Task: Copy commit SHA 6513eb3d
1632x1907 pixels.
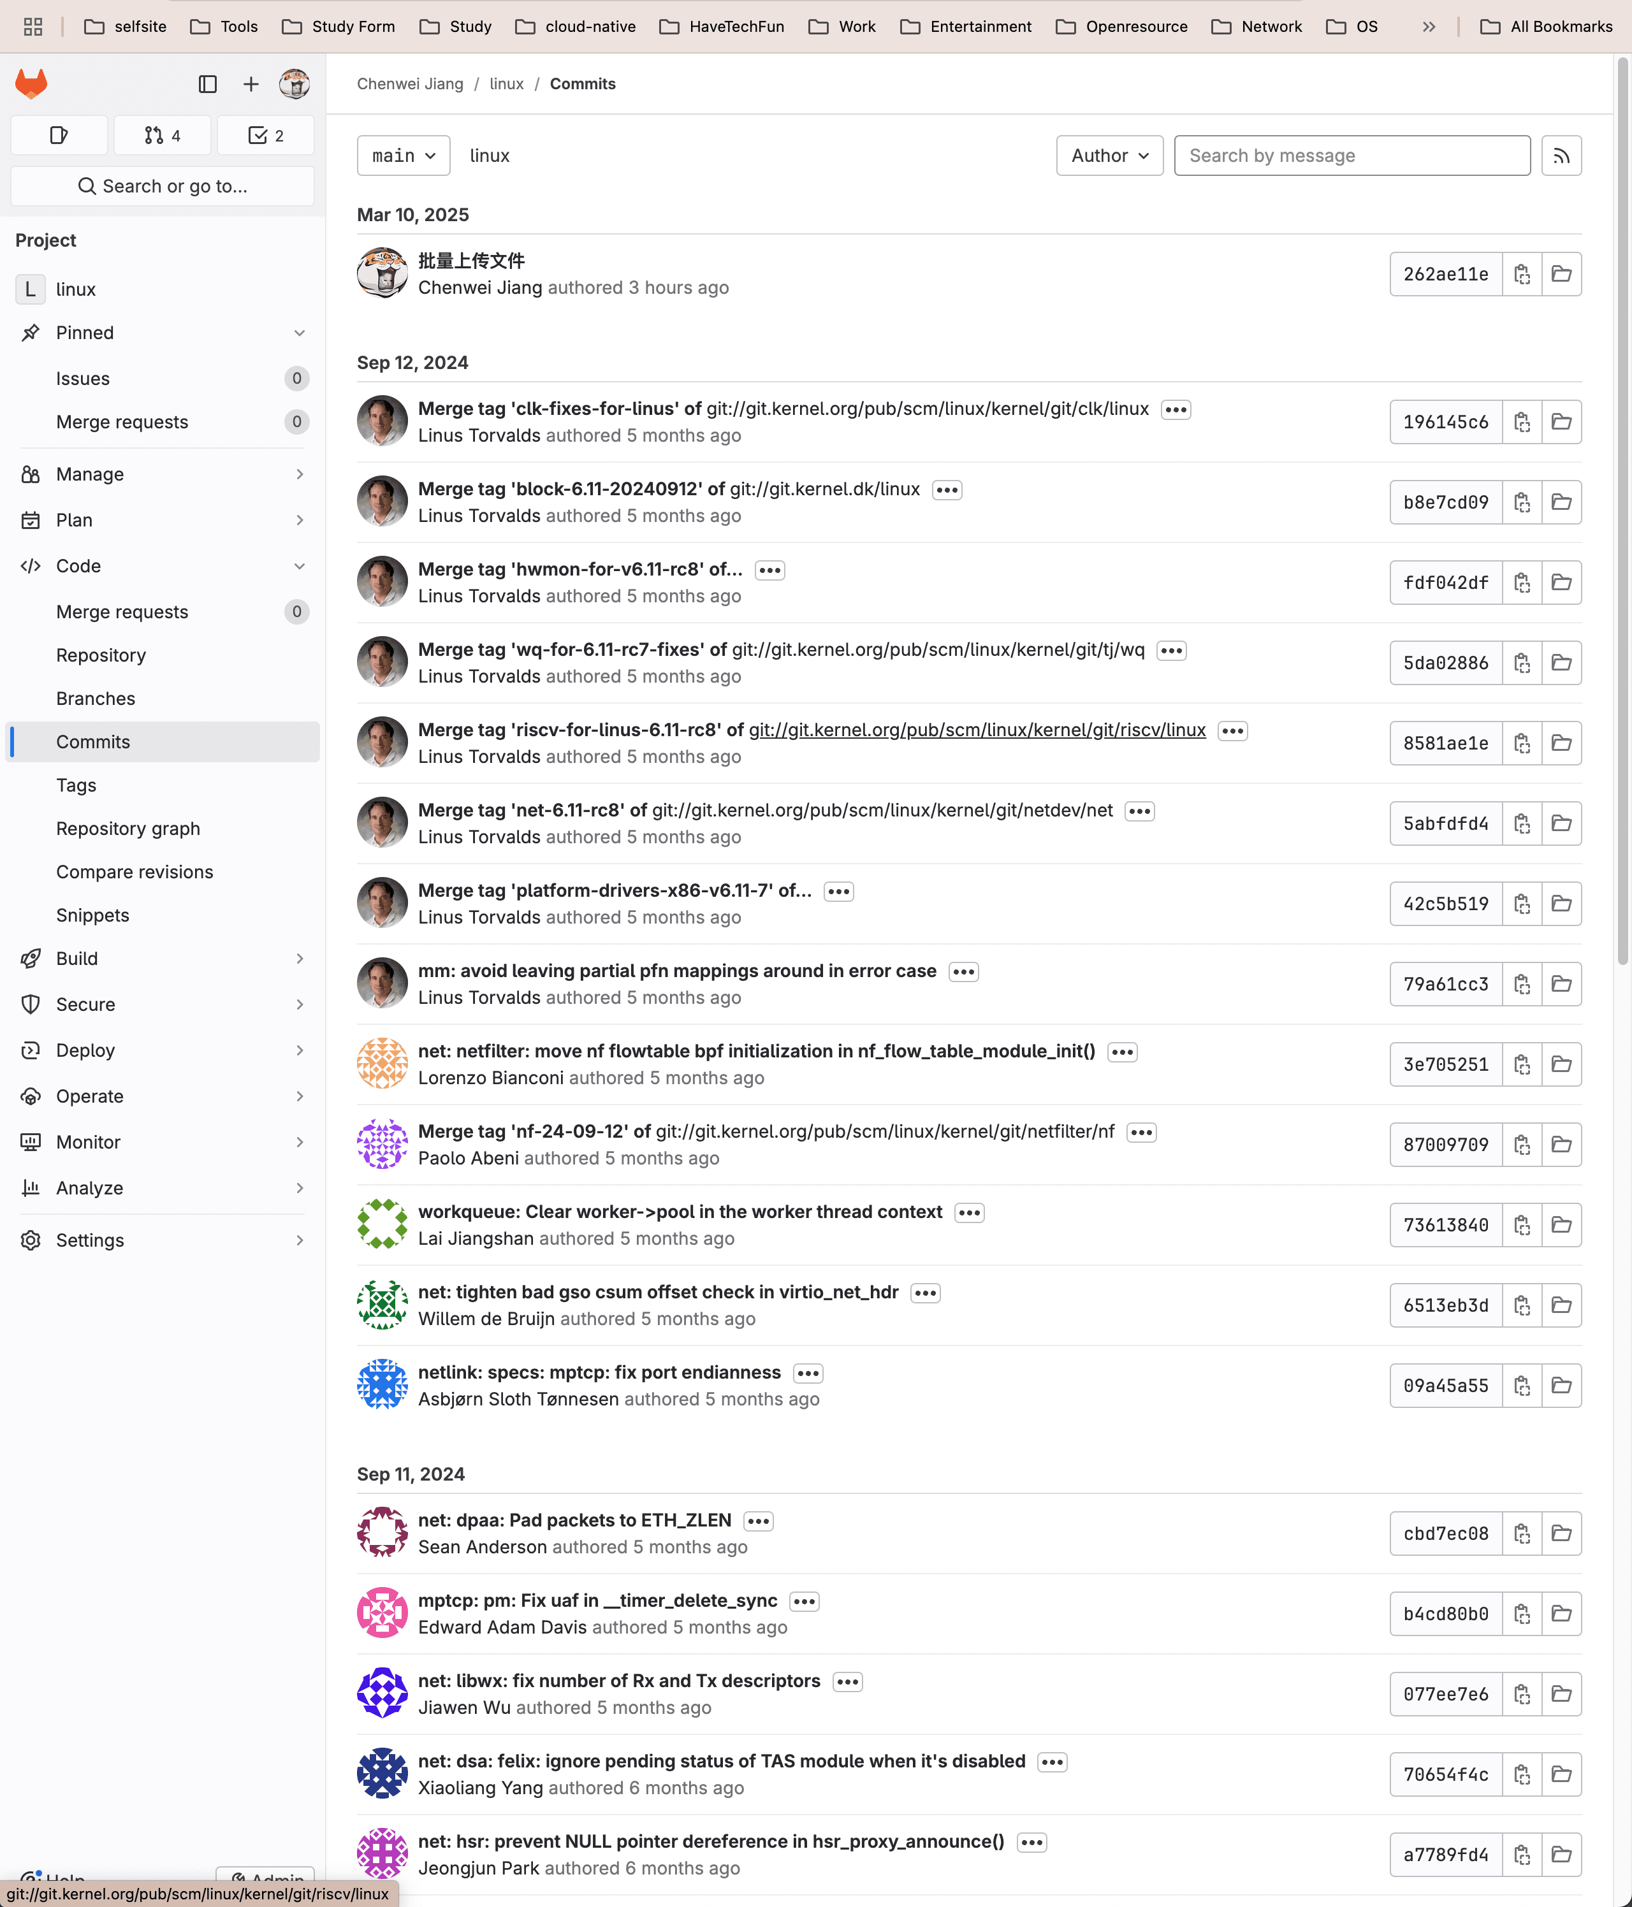Action: coord(1522,1305)
